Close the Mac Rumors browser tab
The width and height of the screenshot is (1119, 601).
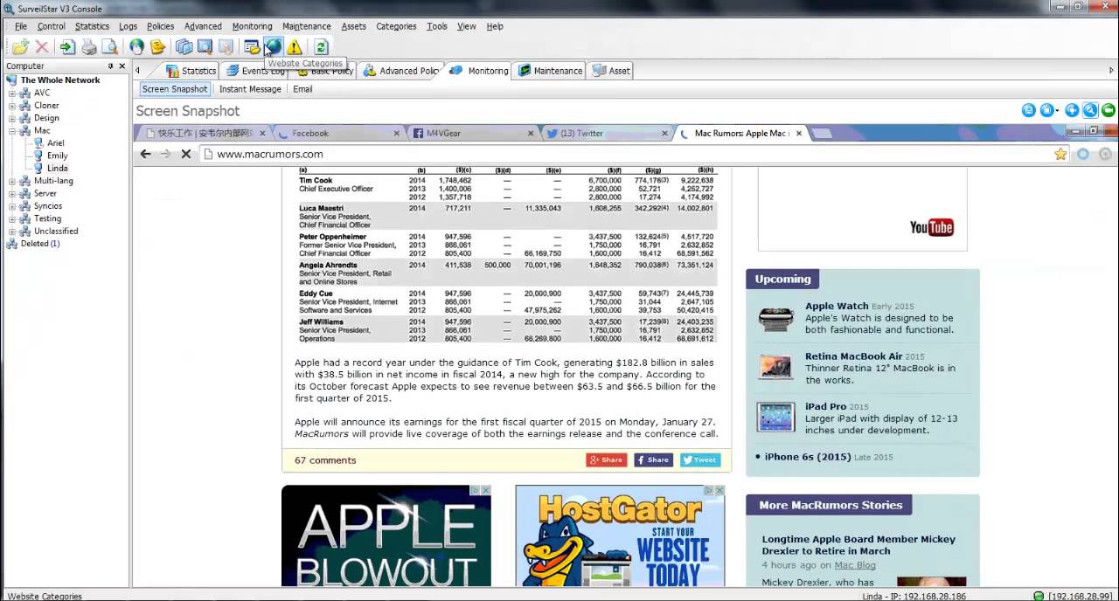(x=799, y=134)
